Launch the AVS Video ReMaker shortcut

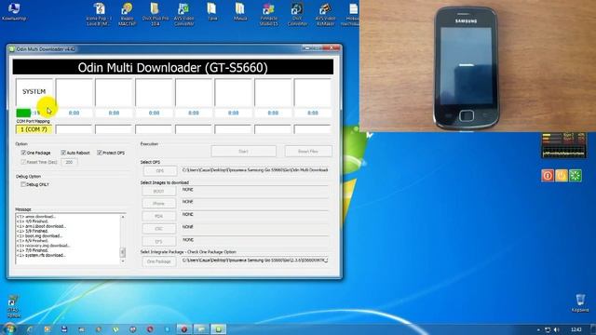325,14
